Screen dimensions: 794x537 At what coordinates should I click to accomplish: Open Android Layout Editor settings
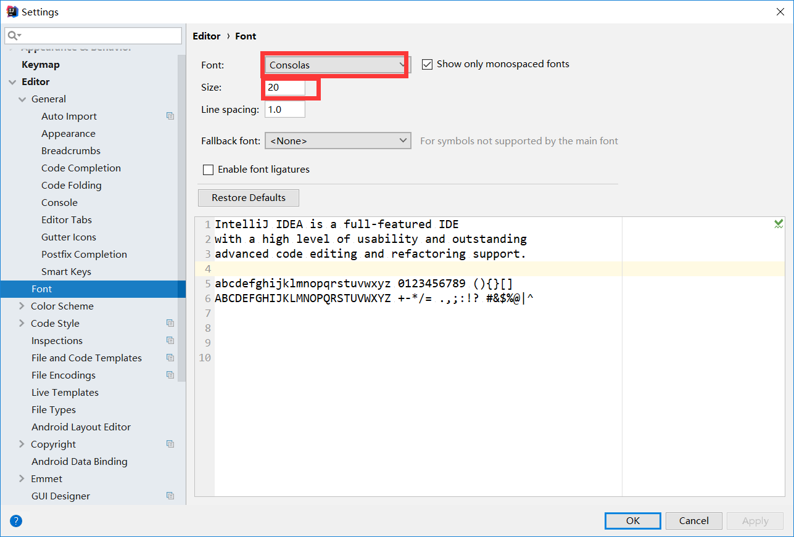point(81,427)
